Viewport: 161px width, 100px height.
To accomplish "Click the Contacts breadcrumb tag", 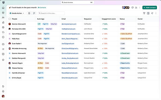I will (x=42, y=8).
